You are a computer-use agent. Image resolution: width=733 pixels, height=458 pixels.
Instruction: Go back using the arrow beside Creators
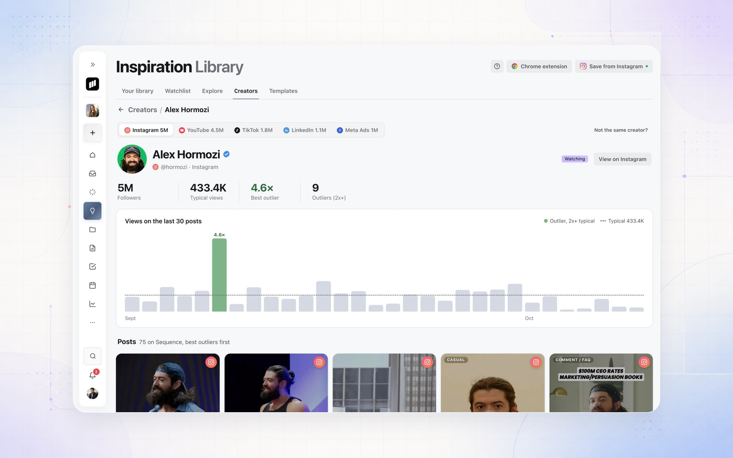[121, 110]
